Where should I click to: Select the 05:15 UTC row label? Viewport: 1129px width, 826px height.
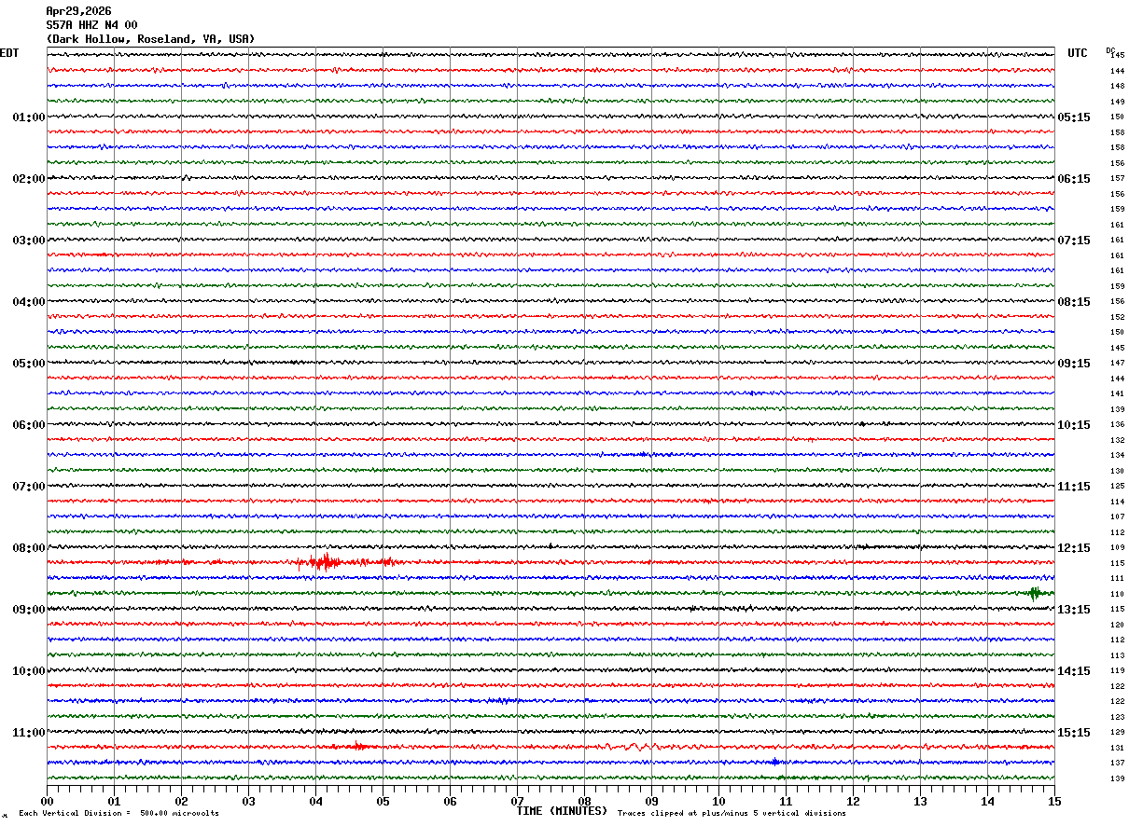click(x=1073, y=117)
